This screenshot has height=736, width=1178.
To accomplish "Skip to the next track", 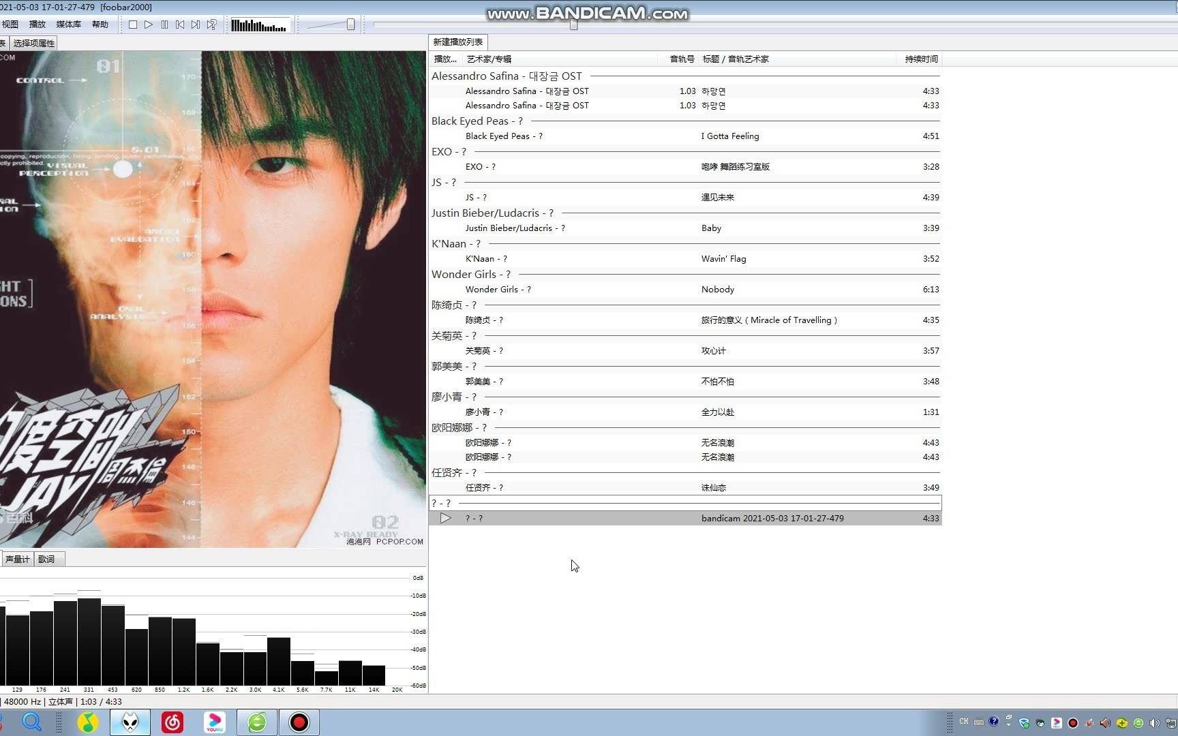I will (x=196, y=25).
